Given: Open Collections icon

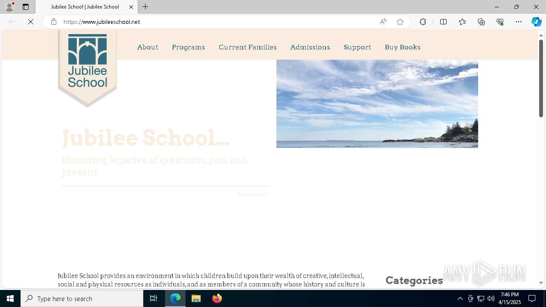Looking at the screenshot, I should [x=481, y=22].
